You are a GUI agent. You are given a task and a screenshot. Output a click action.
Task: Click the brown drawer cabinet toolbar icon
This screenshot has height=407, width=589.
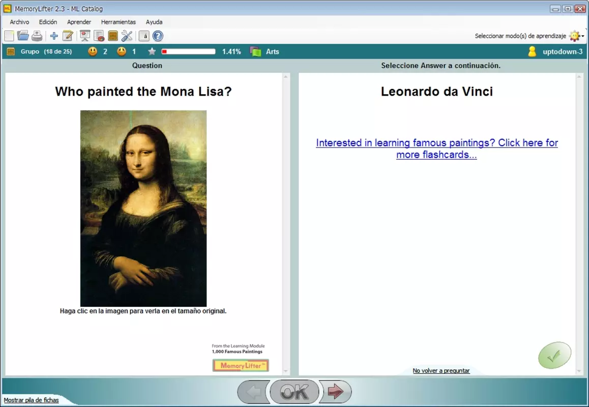click(113, 36)
